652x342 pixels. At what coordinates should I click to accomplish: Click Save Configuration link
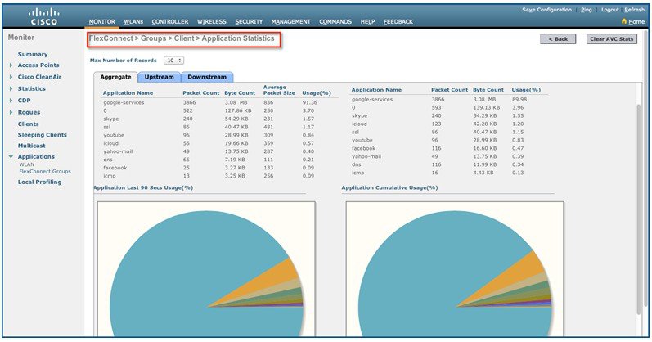[546, 10]
